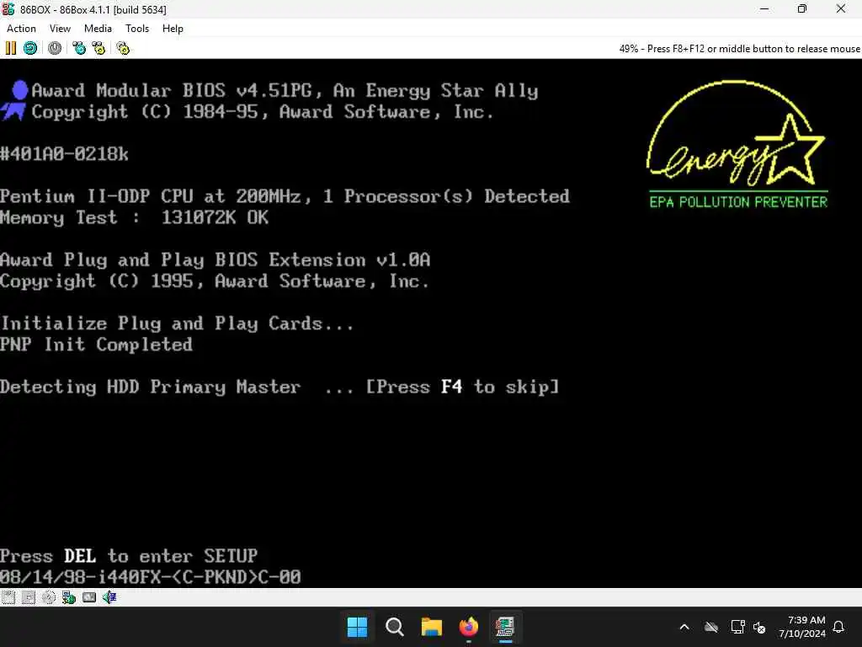Click the 'Memory Test : 131072K OK' line

134,217
